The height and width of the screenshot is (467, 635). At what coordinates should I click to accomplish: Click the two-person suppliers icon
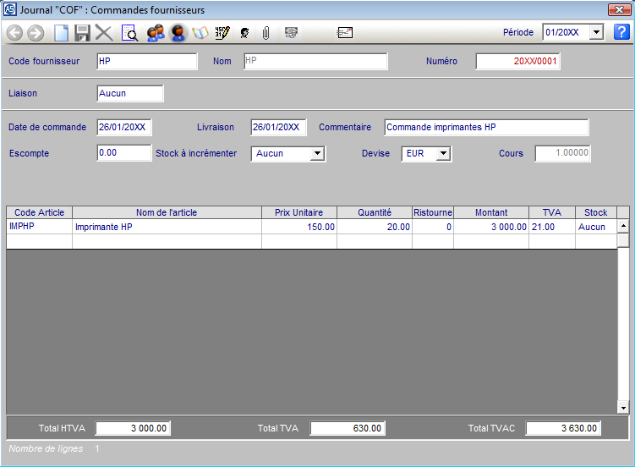tap(155, 33)
